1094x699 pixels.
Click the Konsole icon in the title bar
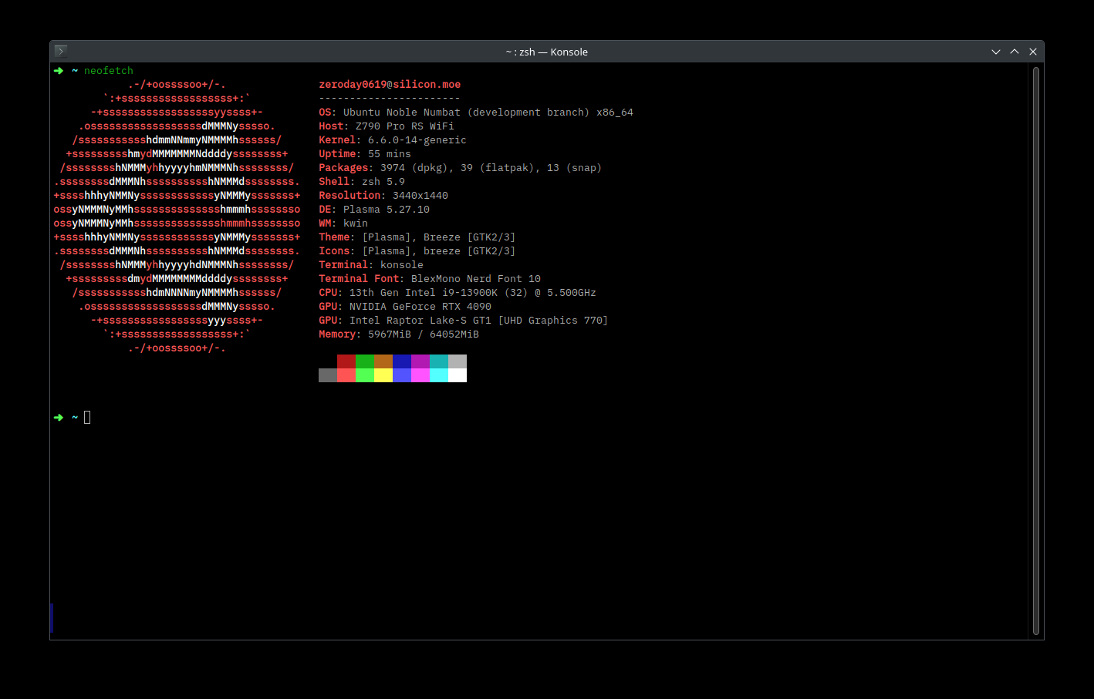point(60,51)
